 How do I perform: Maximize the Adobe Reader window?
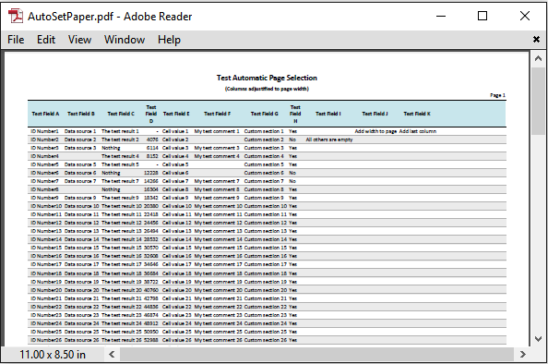482,16
